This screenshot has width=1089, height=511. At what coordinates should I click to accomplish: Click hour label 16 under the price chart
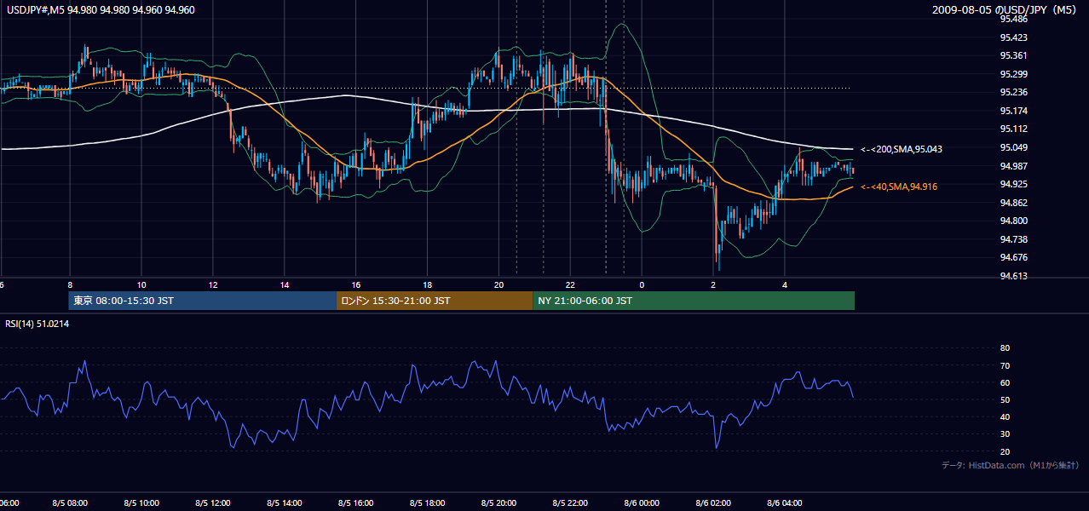(356, 285)
